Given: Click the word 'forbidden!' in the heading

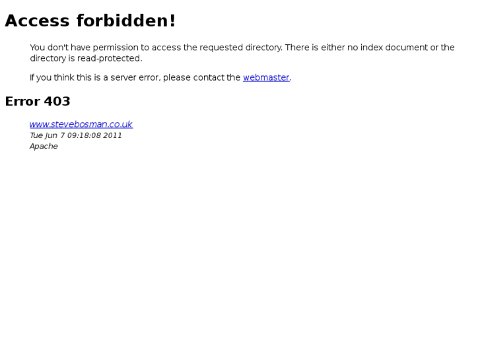Looking at the screenshot, I should (x=126, y=21).
